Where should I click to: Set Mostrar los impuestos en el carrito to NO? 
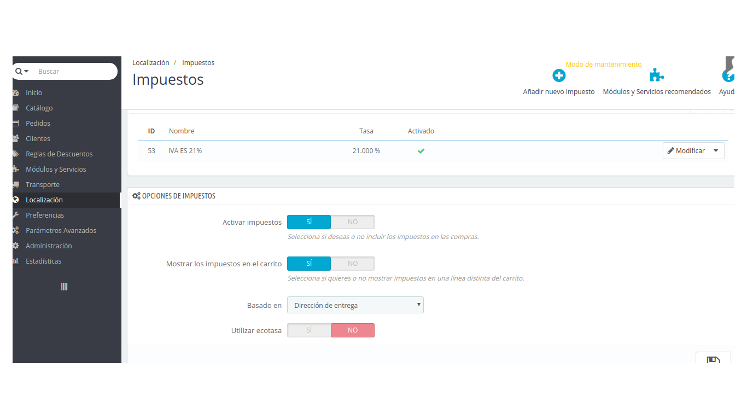click(x=353, y=264)
